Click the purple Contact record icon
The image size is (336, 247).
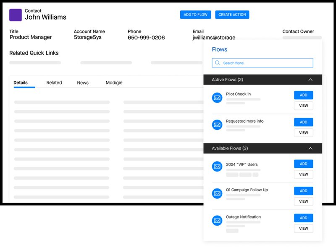coord(16,15)
